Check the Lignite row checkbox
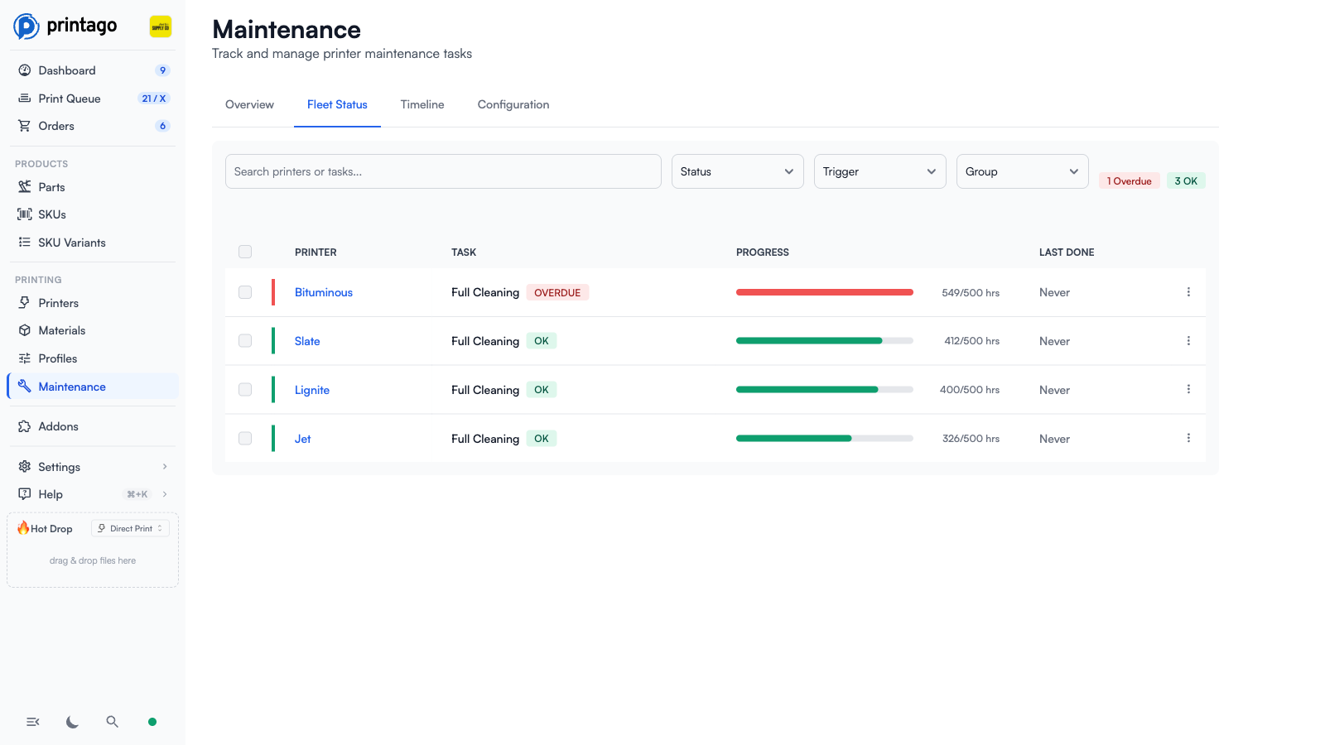The height and width of the screenshot is (745, 1325). click(245, 389)
